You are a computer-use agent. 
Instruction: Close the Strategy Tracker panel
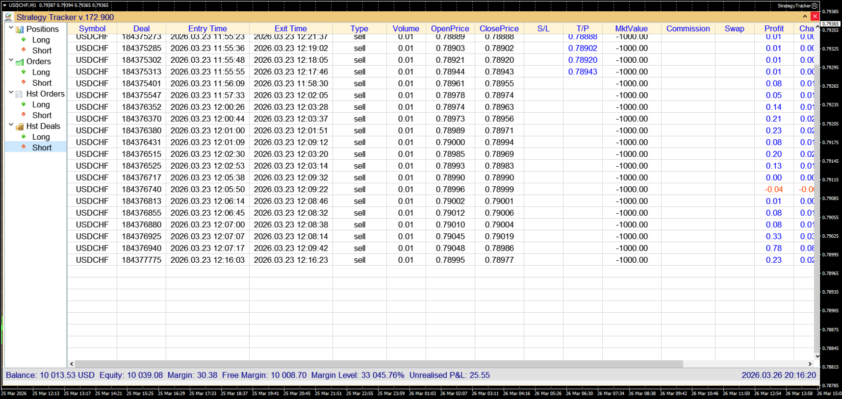point(815,17)
